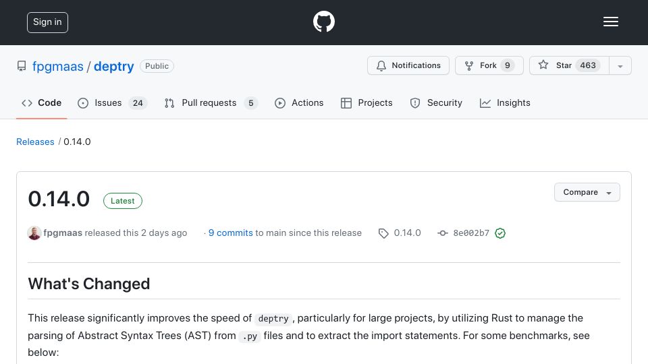Screen dimensions: 648x364
Task: Navigate to Releases breadcrumb link
Action: (x=35, y=142)
